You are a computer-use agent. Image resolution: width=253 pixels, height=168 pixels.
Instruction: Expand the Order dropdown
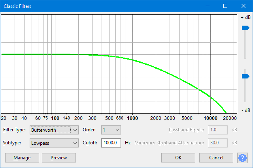click(x=111, y=130)
